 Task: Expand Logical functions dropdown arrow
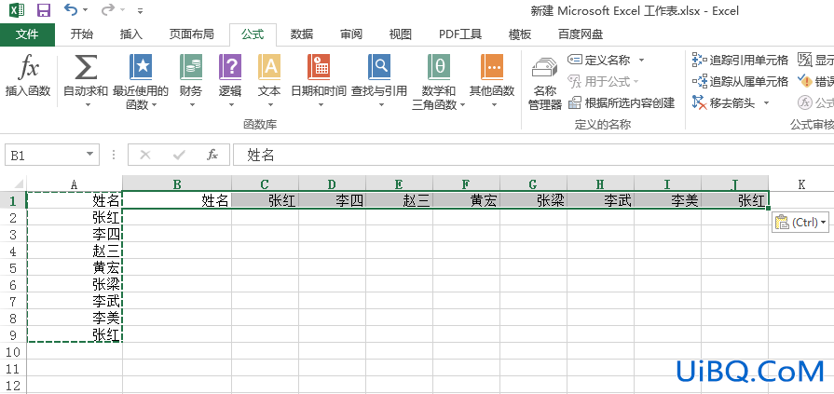231,104
